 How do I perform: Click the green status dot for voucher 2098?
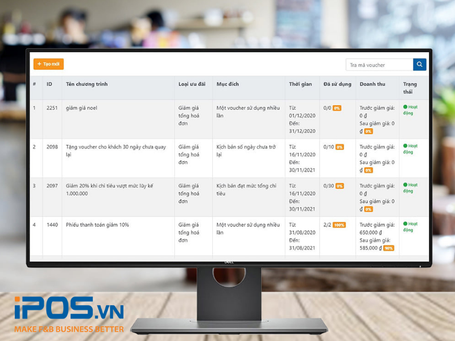click(x=406, y=146)
